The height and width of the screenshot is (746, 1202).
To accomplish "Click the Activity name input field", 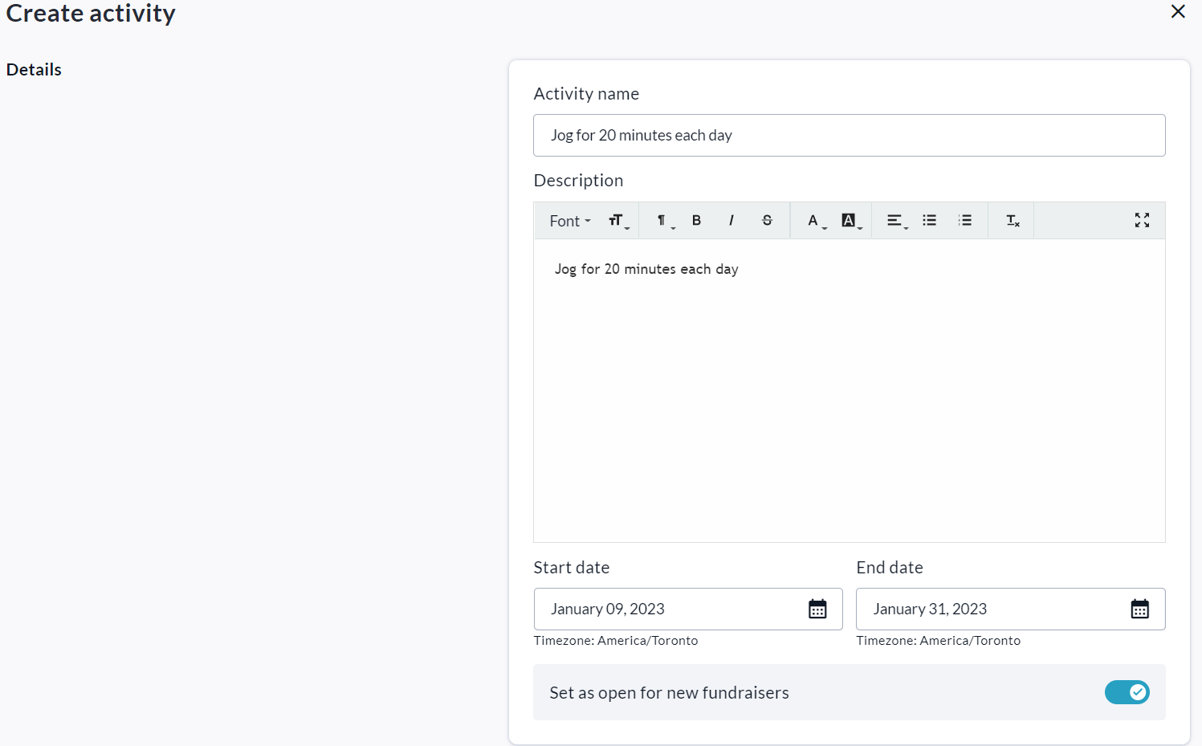I will pos(849,136).
